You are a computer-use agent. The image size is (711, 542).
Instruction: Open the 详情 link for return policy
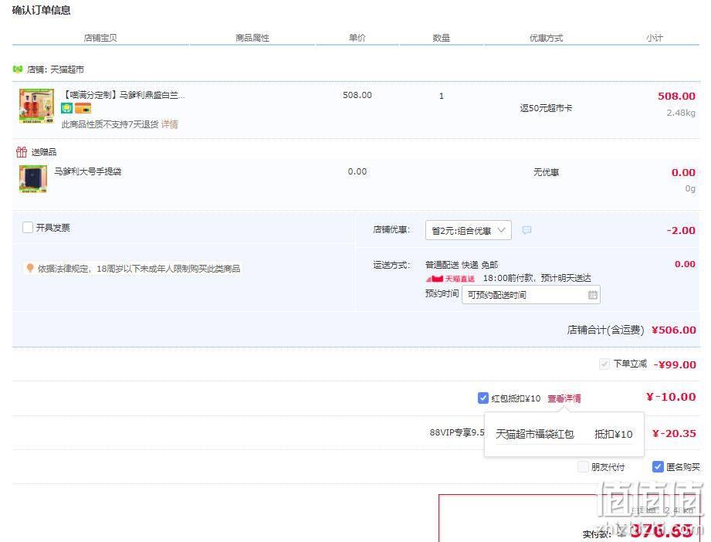point(170,124)
